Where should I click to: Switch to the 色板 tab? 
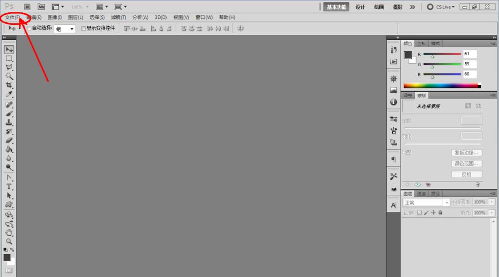point(421,43)
